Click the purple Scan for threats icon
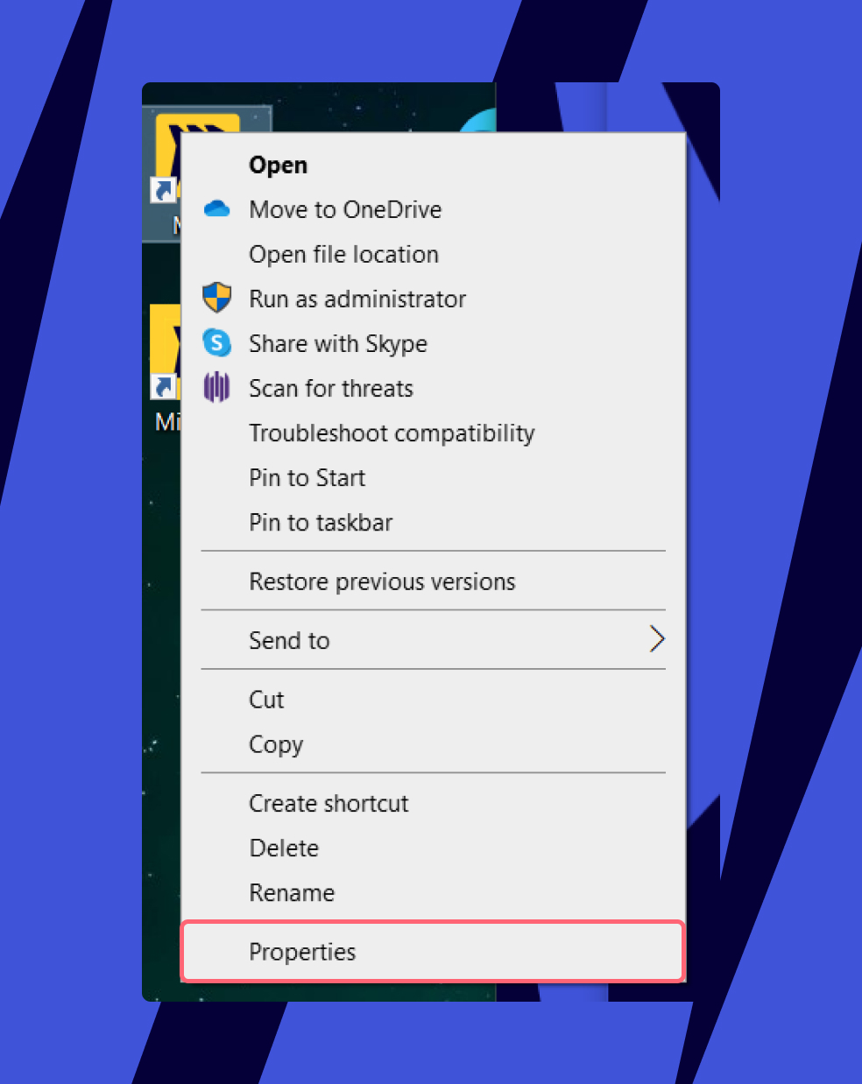862x1084 pixels. [x=216, y=387]
